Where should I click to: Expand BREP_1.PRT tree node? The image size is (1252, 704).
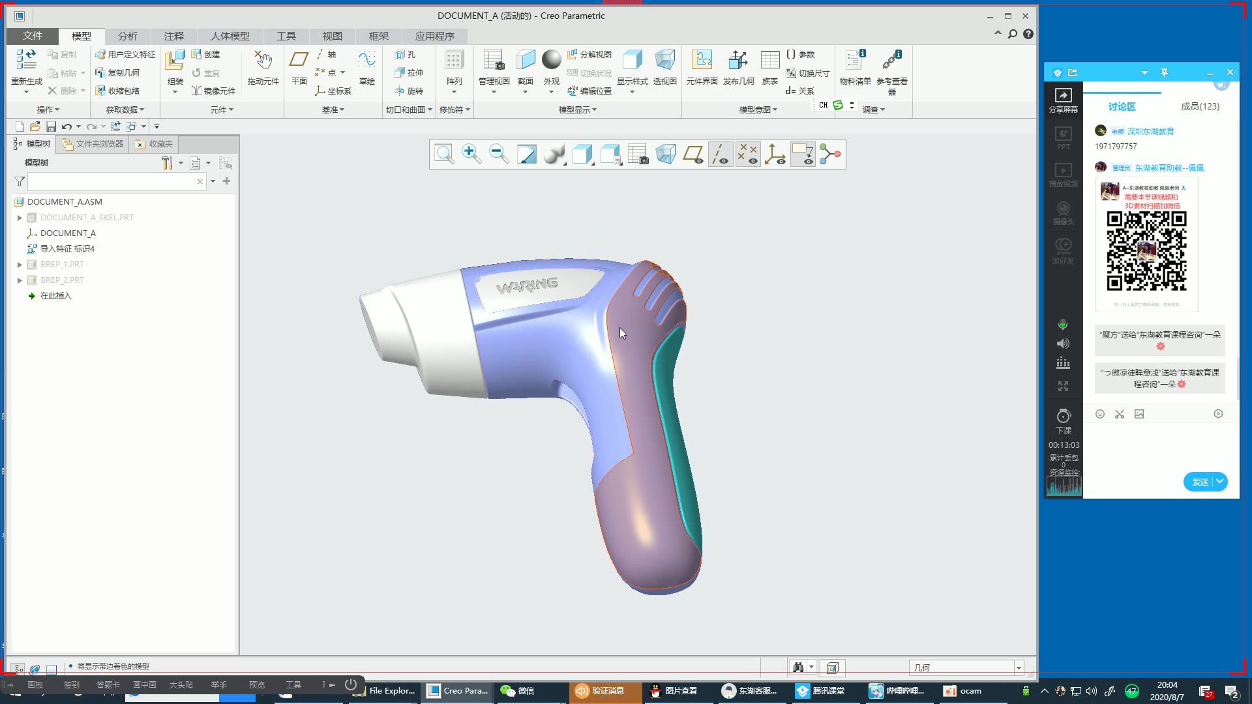(x=20, y=265)
